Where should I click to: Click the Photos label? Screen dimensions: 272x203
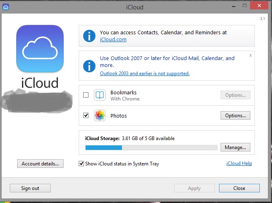point(119,116)
